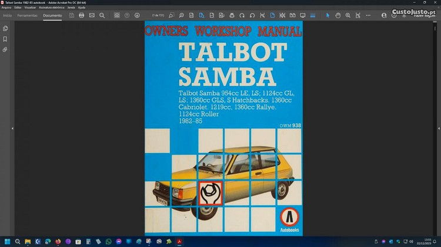This screenshot has height=247, width=441.
Task: Open the Arquivo menu
Action: (6, 8)
